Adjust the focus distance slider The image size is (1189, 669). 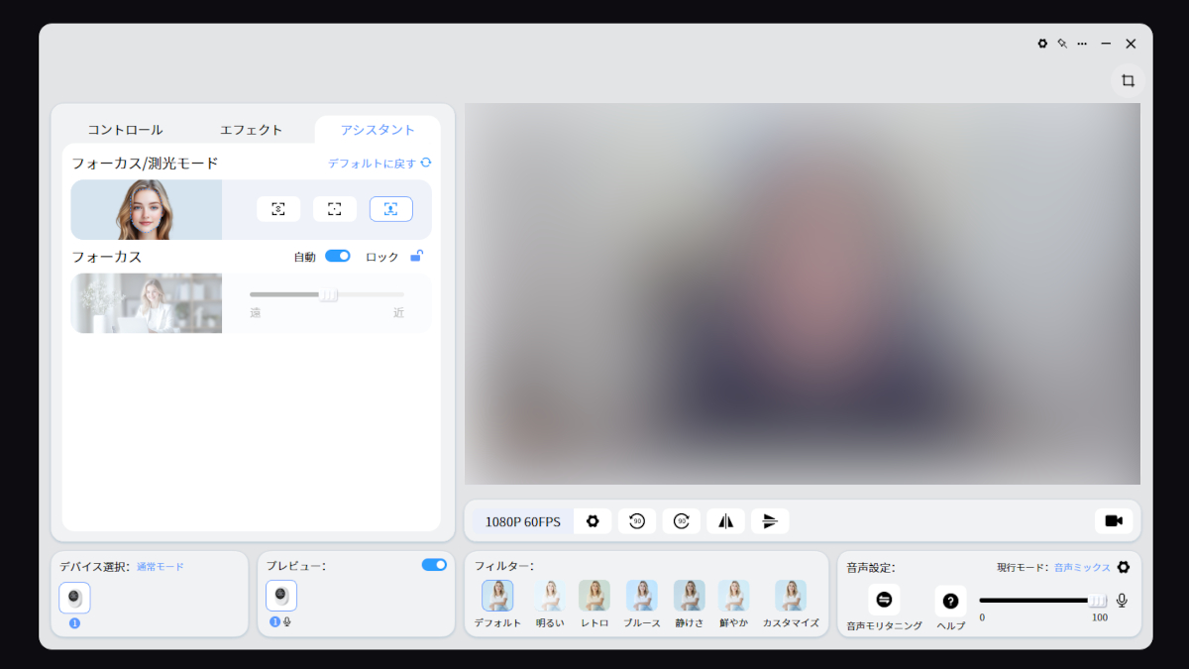coord(329,294)
